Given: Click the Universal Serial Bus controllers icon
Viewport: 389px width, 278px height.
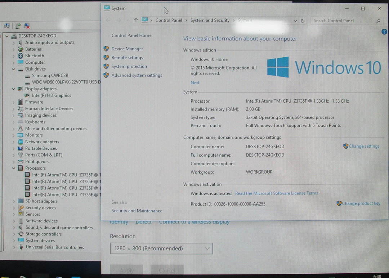Looking at the screenshot, I should (21, 247).
